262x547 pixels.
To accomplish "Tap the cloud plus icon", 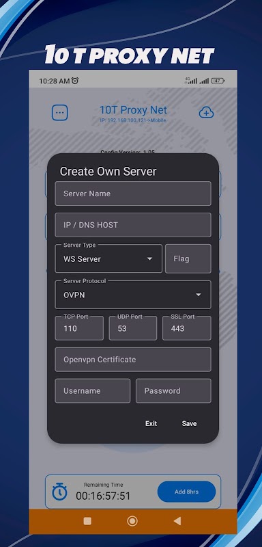I will (x=206, y=113).
